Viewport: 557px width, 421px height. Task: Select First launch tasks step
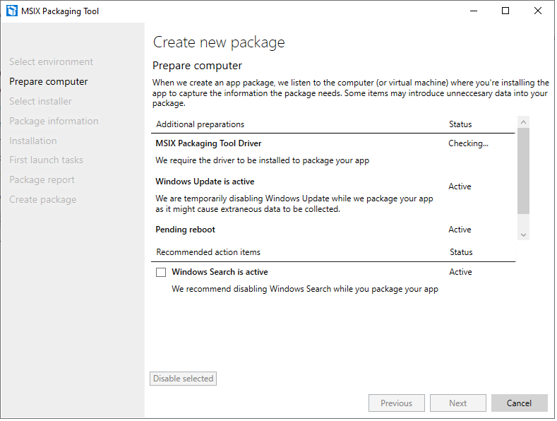46,160
